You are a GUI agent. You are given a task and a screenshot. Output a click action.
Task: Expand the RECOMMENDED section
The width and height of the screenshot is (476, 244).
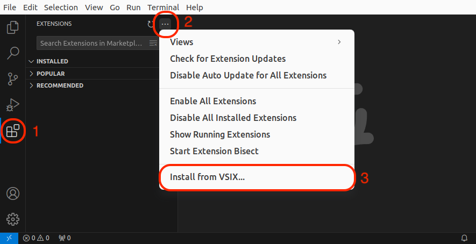click(60, 85)
